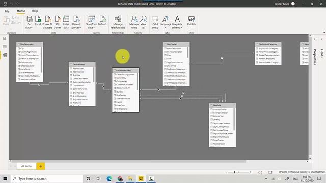Select the DimDate table header

pos(223,105)
